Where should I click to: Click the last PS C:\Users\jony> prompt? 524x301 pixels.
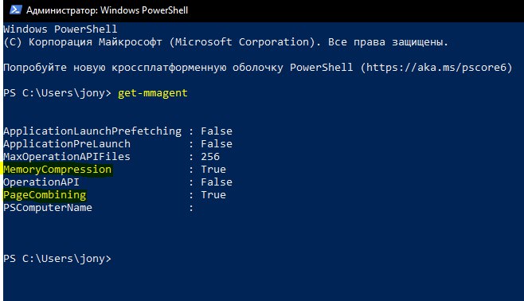coord(57,259)
